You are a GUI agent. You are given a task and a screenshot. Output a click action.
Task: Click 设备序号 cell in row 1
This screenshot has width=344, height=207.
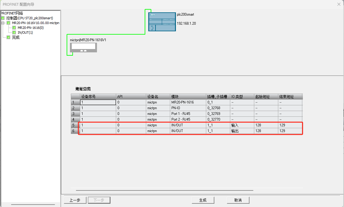click(98, 102)
